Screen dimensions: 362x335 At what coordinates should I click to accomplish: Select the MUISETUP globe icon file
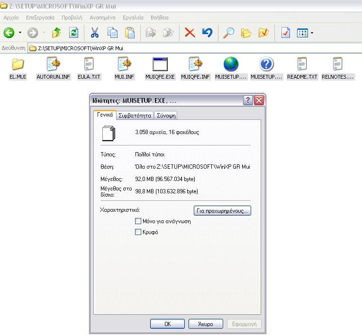pos(231,69)
